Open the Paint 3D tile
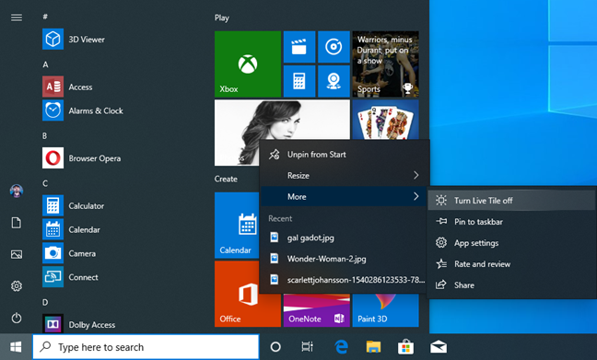This screenshot has height=360, width=597. click(x=385, y=310)
